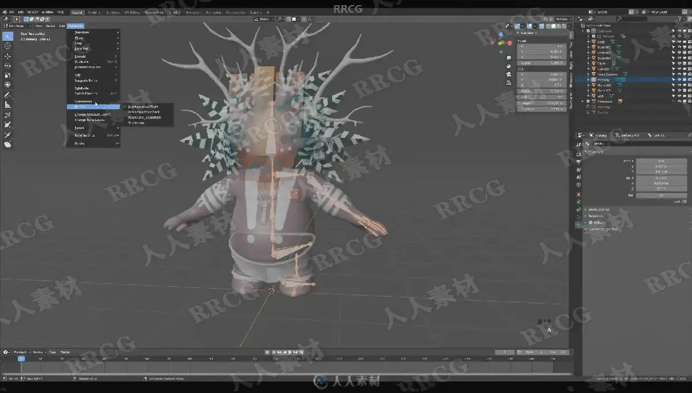692x393 pixels.
Task: Expand the Bendy Bones panel
Action: [x=600, y=210]
